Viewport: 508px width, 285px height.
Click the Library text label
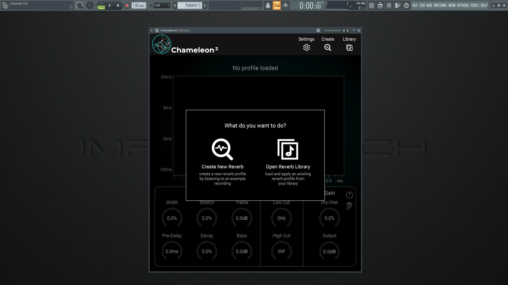click(x=349, y=39)
